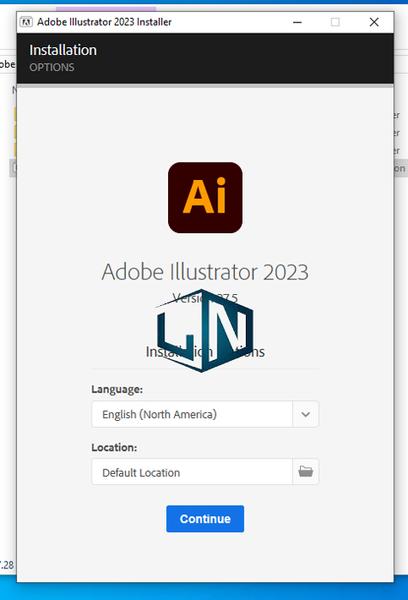The width and height of the screenshot is (408, 600).
Task: Click the Adobe Illustrator Ai logo icon
Action: [x=205, y=197]
